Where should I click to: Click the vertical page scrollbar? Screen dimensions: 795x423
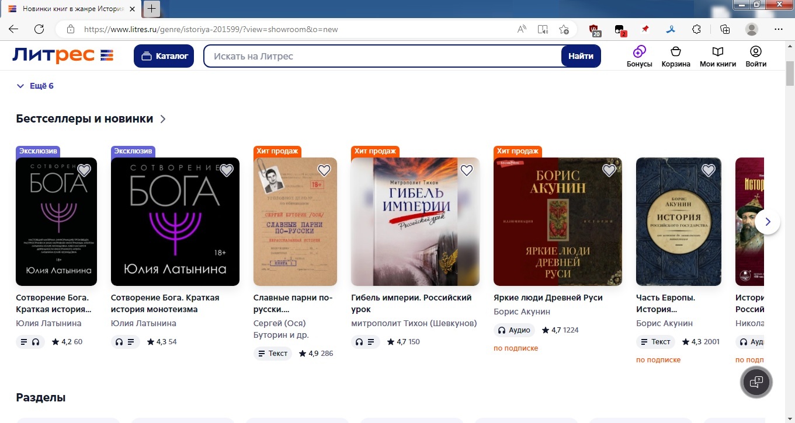789,233
